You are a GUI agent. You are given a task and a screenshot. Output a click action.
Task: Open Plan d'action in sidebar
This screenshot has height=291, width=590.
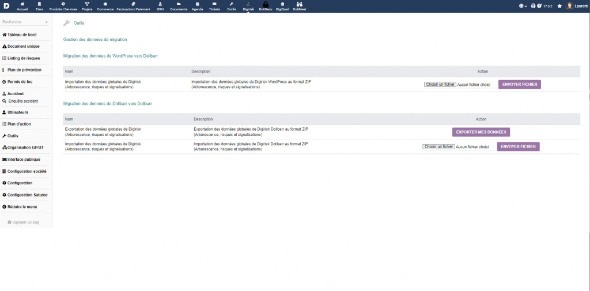click(17, 124)
